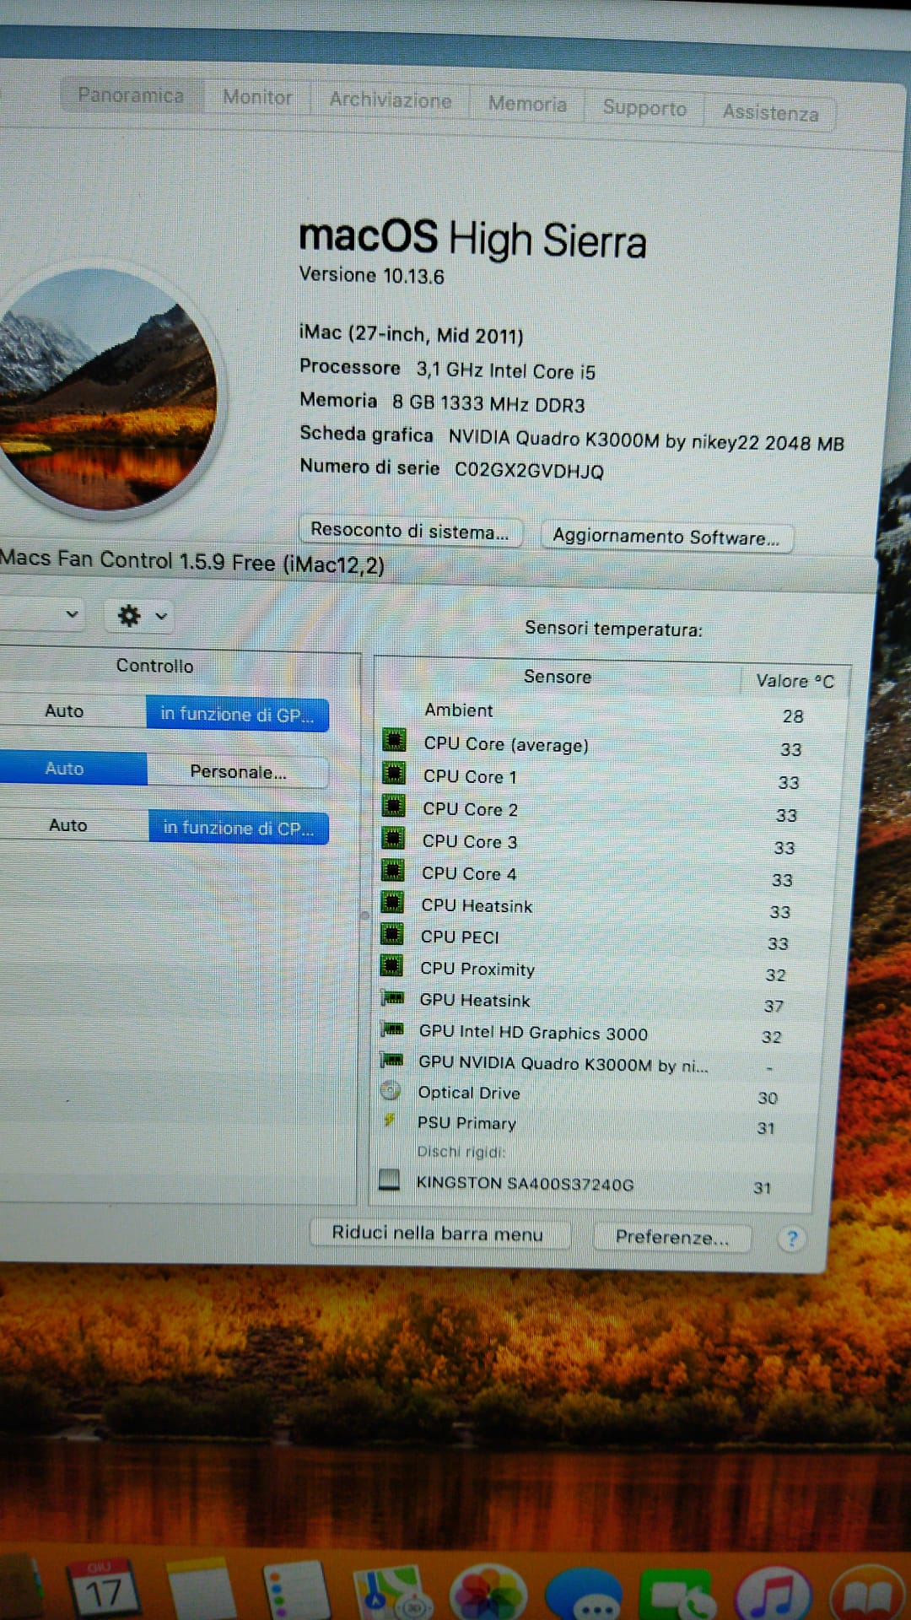Click the serial number C02GX2GVDHJQ
The image size is (911, 1620).
(x=529, y=470)
